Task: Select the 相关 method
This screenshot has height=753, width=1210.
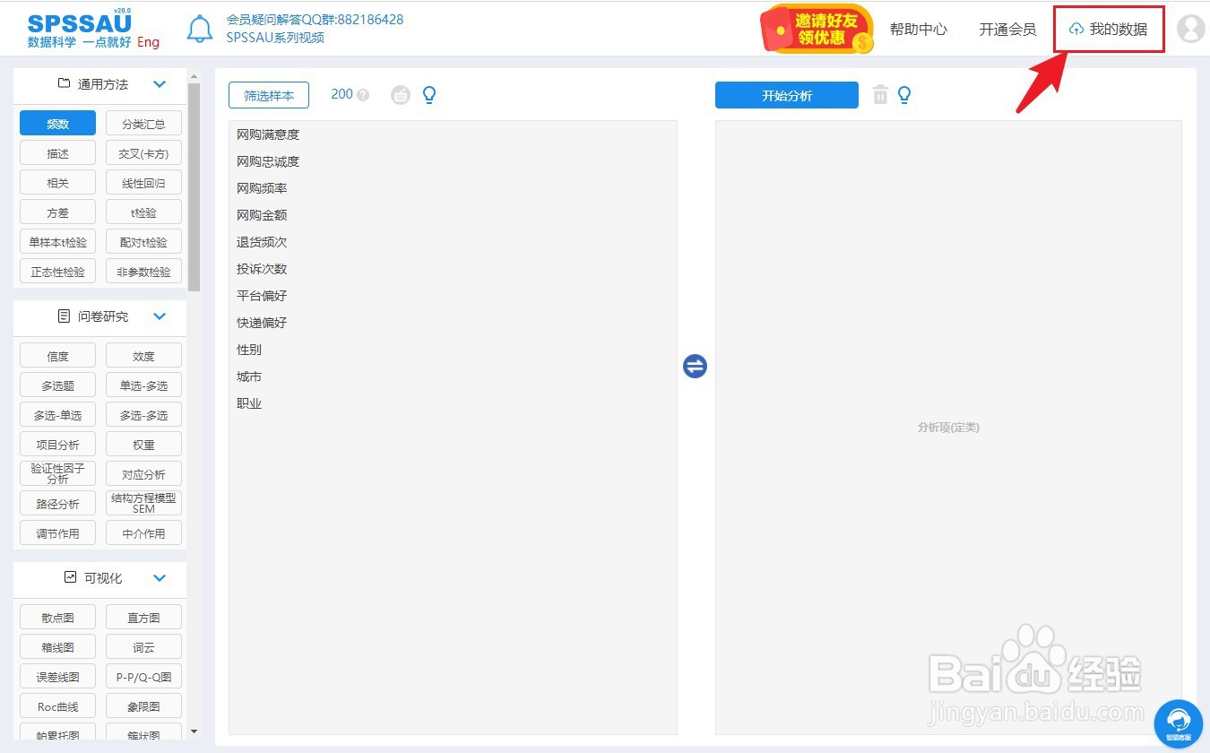Action: pyautogui.click(x=57, y=183)
